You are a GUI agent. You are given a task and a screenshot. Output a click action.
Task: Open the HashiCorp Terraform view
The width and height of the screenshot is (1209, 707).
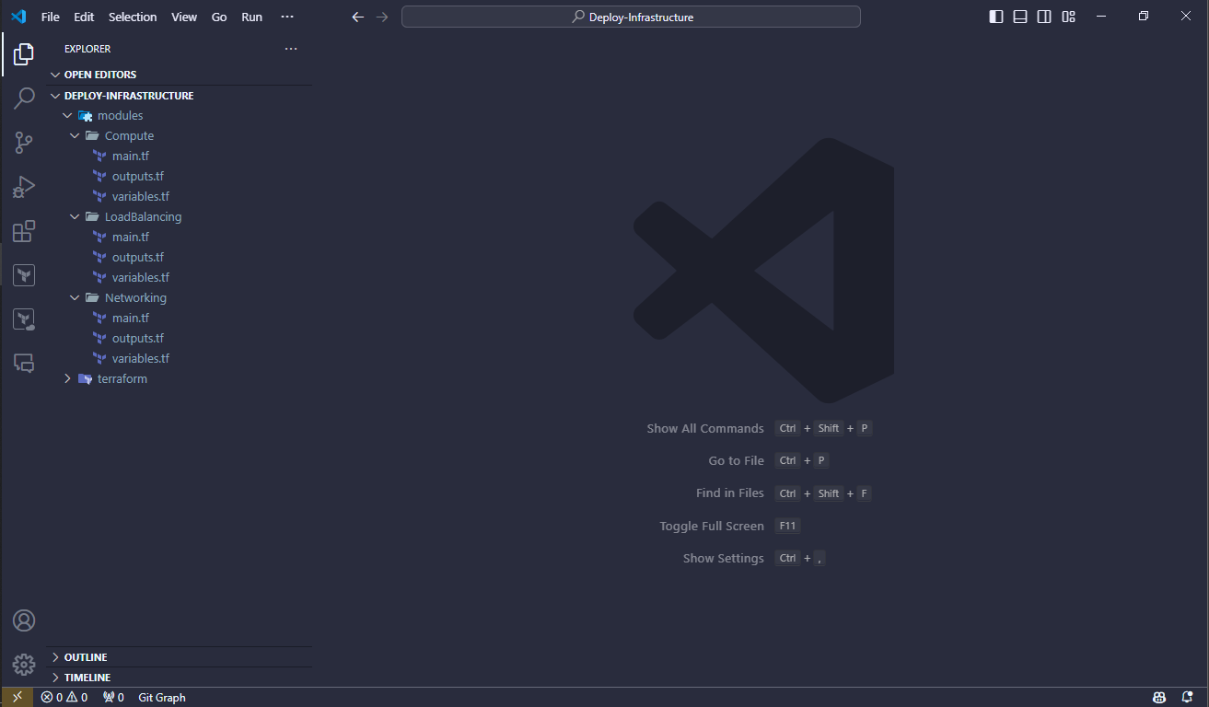(x=24, y=274)
